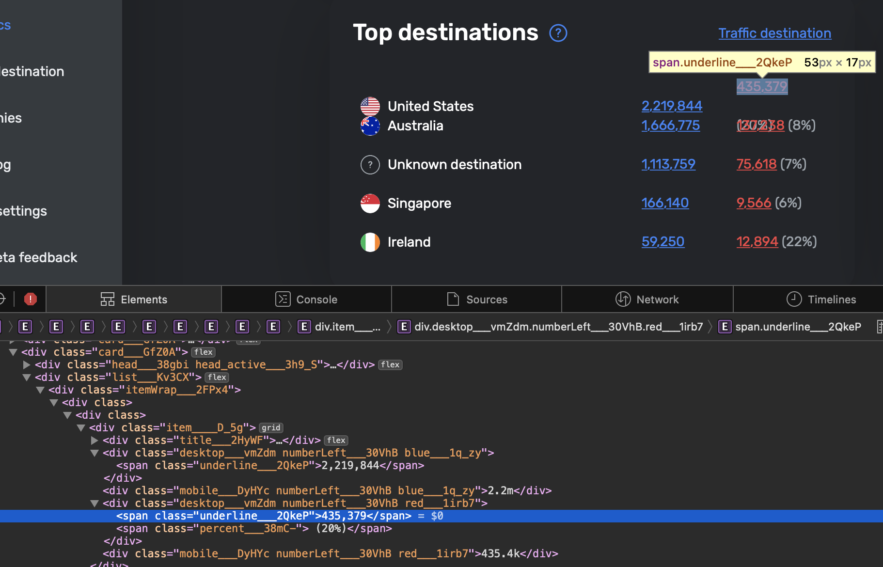Expand the title___2HyWF div node
This screenshot has height=567, width=883.
(95, 440)
